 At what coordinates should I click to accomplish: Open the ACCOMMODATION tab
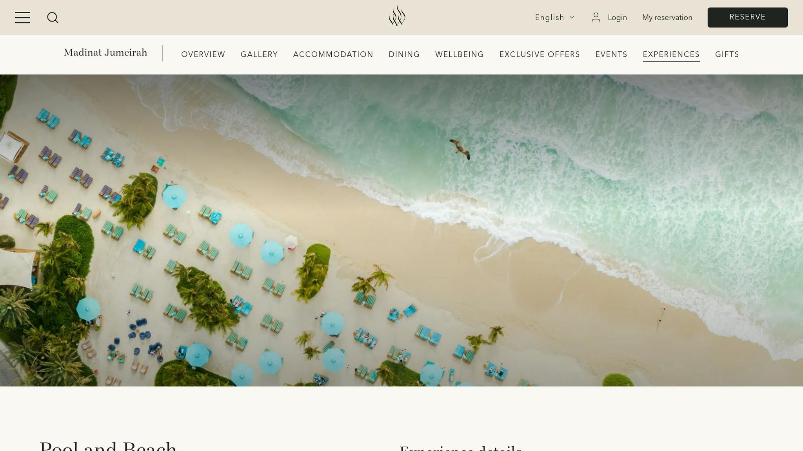tap(333, 54)
